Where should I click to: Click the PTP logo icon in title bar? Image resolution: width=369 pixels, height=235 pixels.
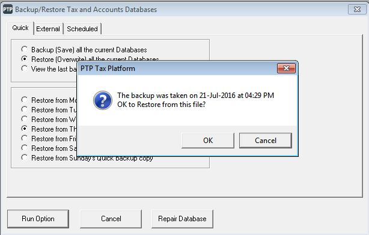tap(8, 10)
